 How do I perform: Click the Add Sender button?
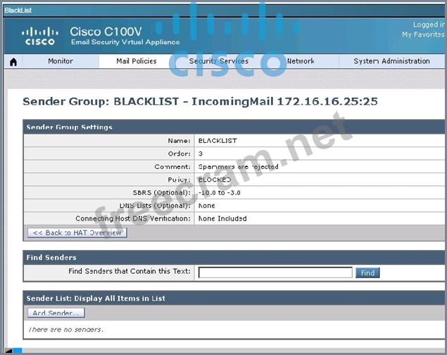click(x=56, y=313)
